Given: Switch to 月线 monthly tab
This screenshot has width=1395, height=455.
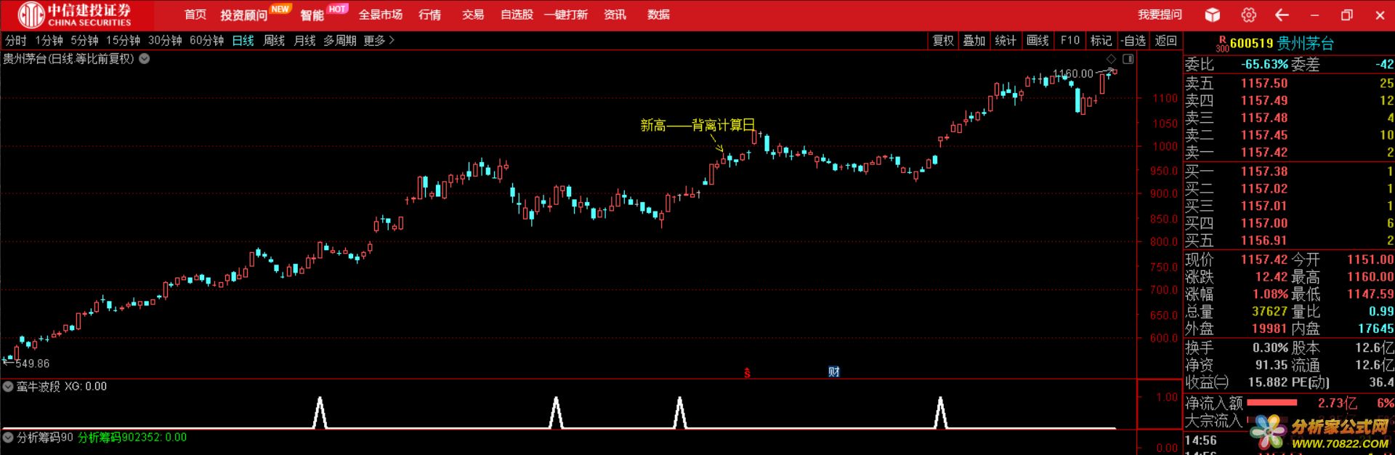Looking at the screenshot, I should [x=304, y=41].
